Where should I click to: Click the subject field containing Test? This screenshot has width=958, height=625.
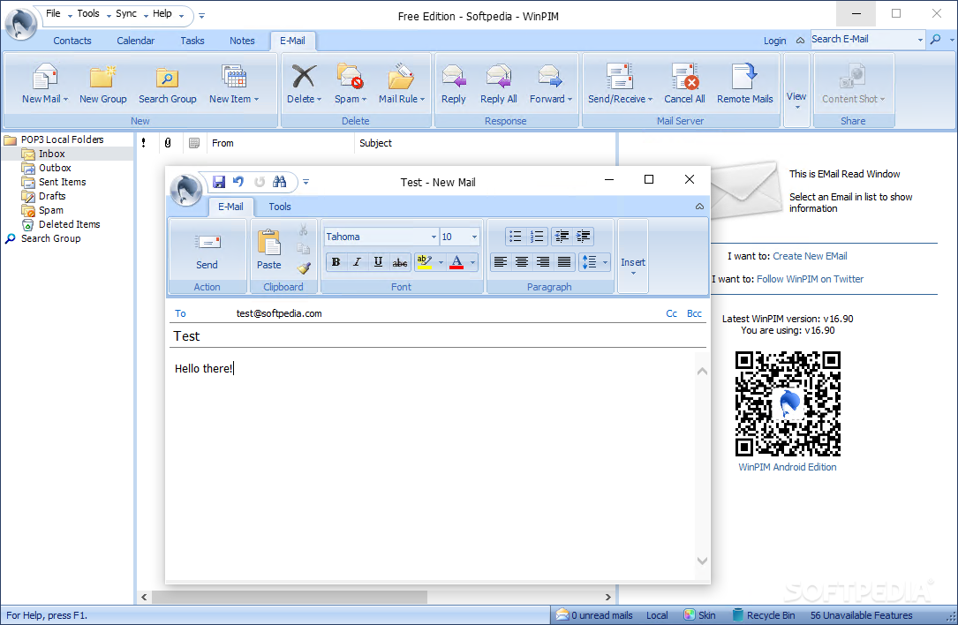click(437, 336)
